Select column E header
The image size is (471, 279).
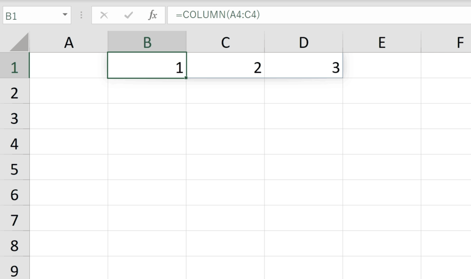click(x=382, y=42)
